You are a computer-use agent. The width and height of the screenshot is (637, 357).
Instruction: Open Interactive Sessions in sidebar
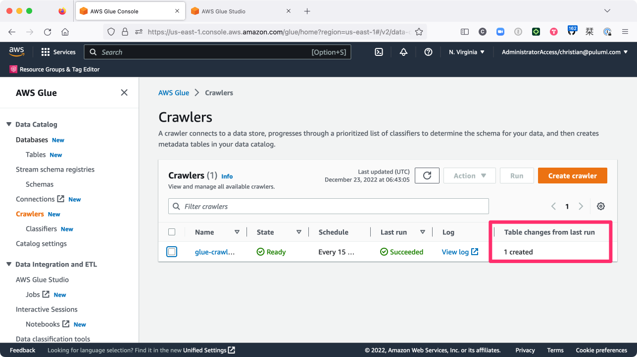[x=47, y=309]
